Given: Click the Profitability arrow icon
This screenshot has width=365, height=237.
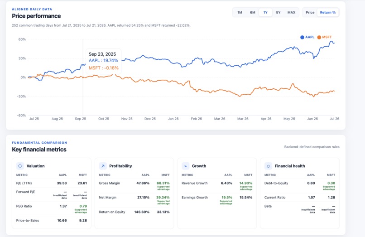Looking at the screenshot, I should tap(103, 166).
